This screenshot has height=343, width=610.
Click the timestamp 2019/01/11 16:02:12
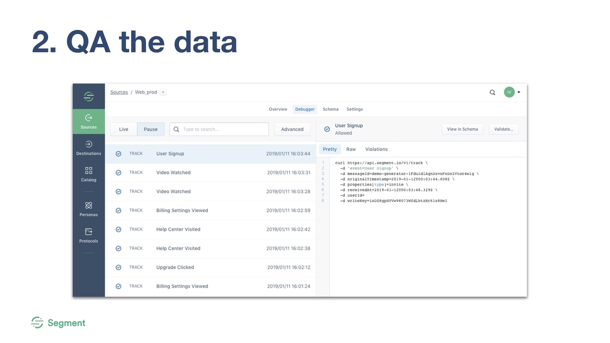click(x=289, y=267)
